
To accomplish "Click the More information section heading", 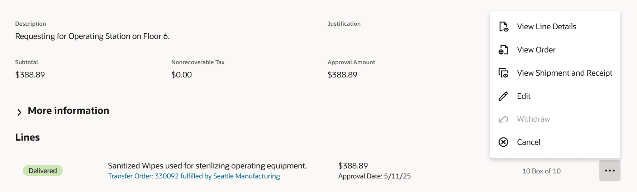I will point(68,111).
